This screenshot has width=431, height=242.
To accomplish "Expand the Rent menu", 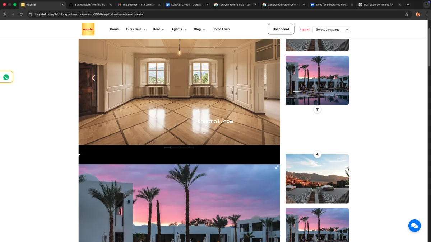I will pos(158,29).
